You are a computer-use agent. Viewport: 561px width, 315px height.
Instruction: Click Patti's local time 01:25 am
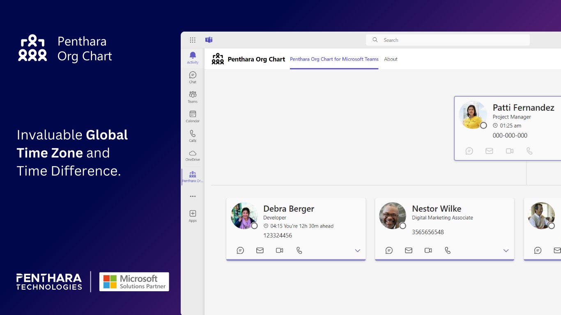click(510, 126)
